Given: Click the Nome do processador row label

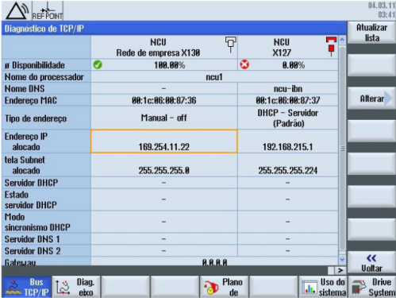Looking at the screenshot, I should tap(44, 77).
